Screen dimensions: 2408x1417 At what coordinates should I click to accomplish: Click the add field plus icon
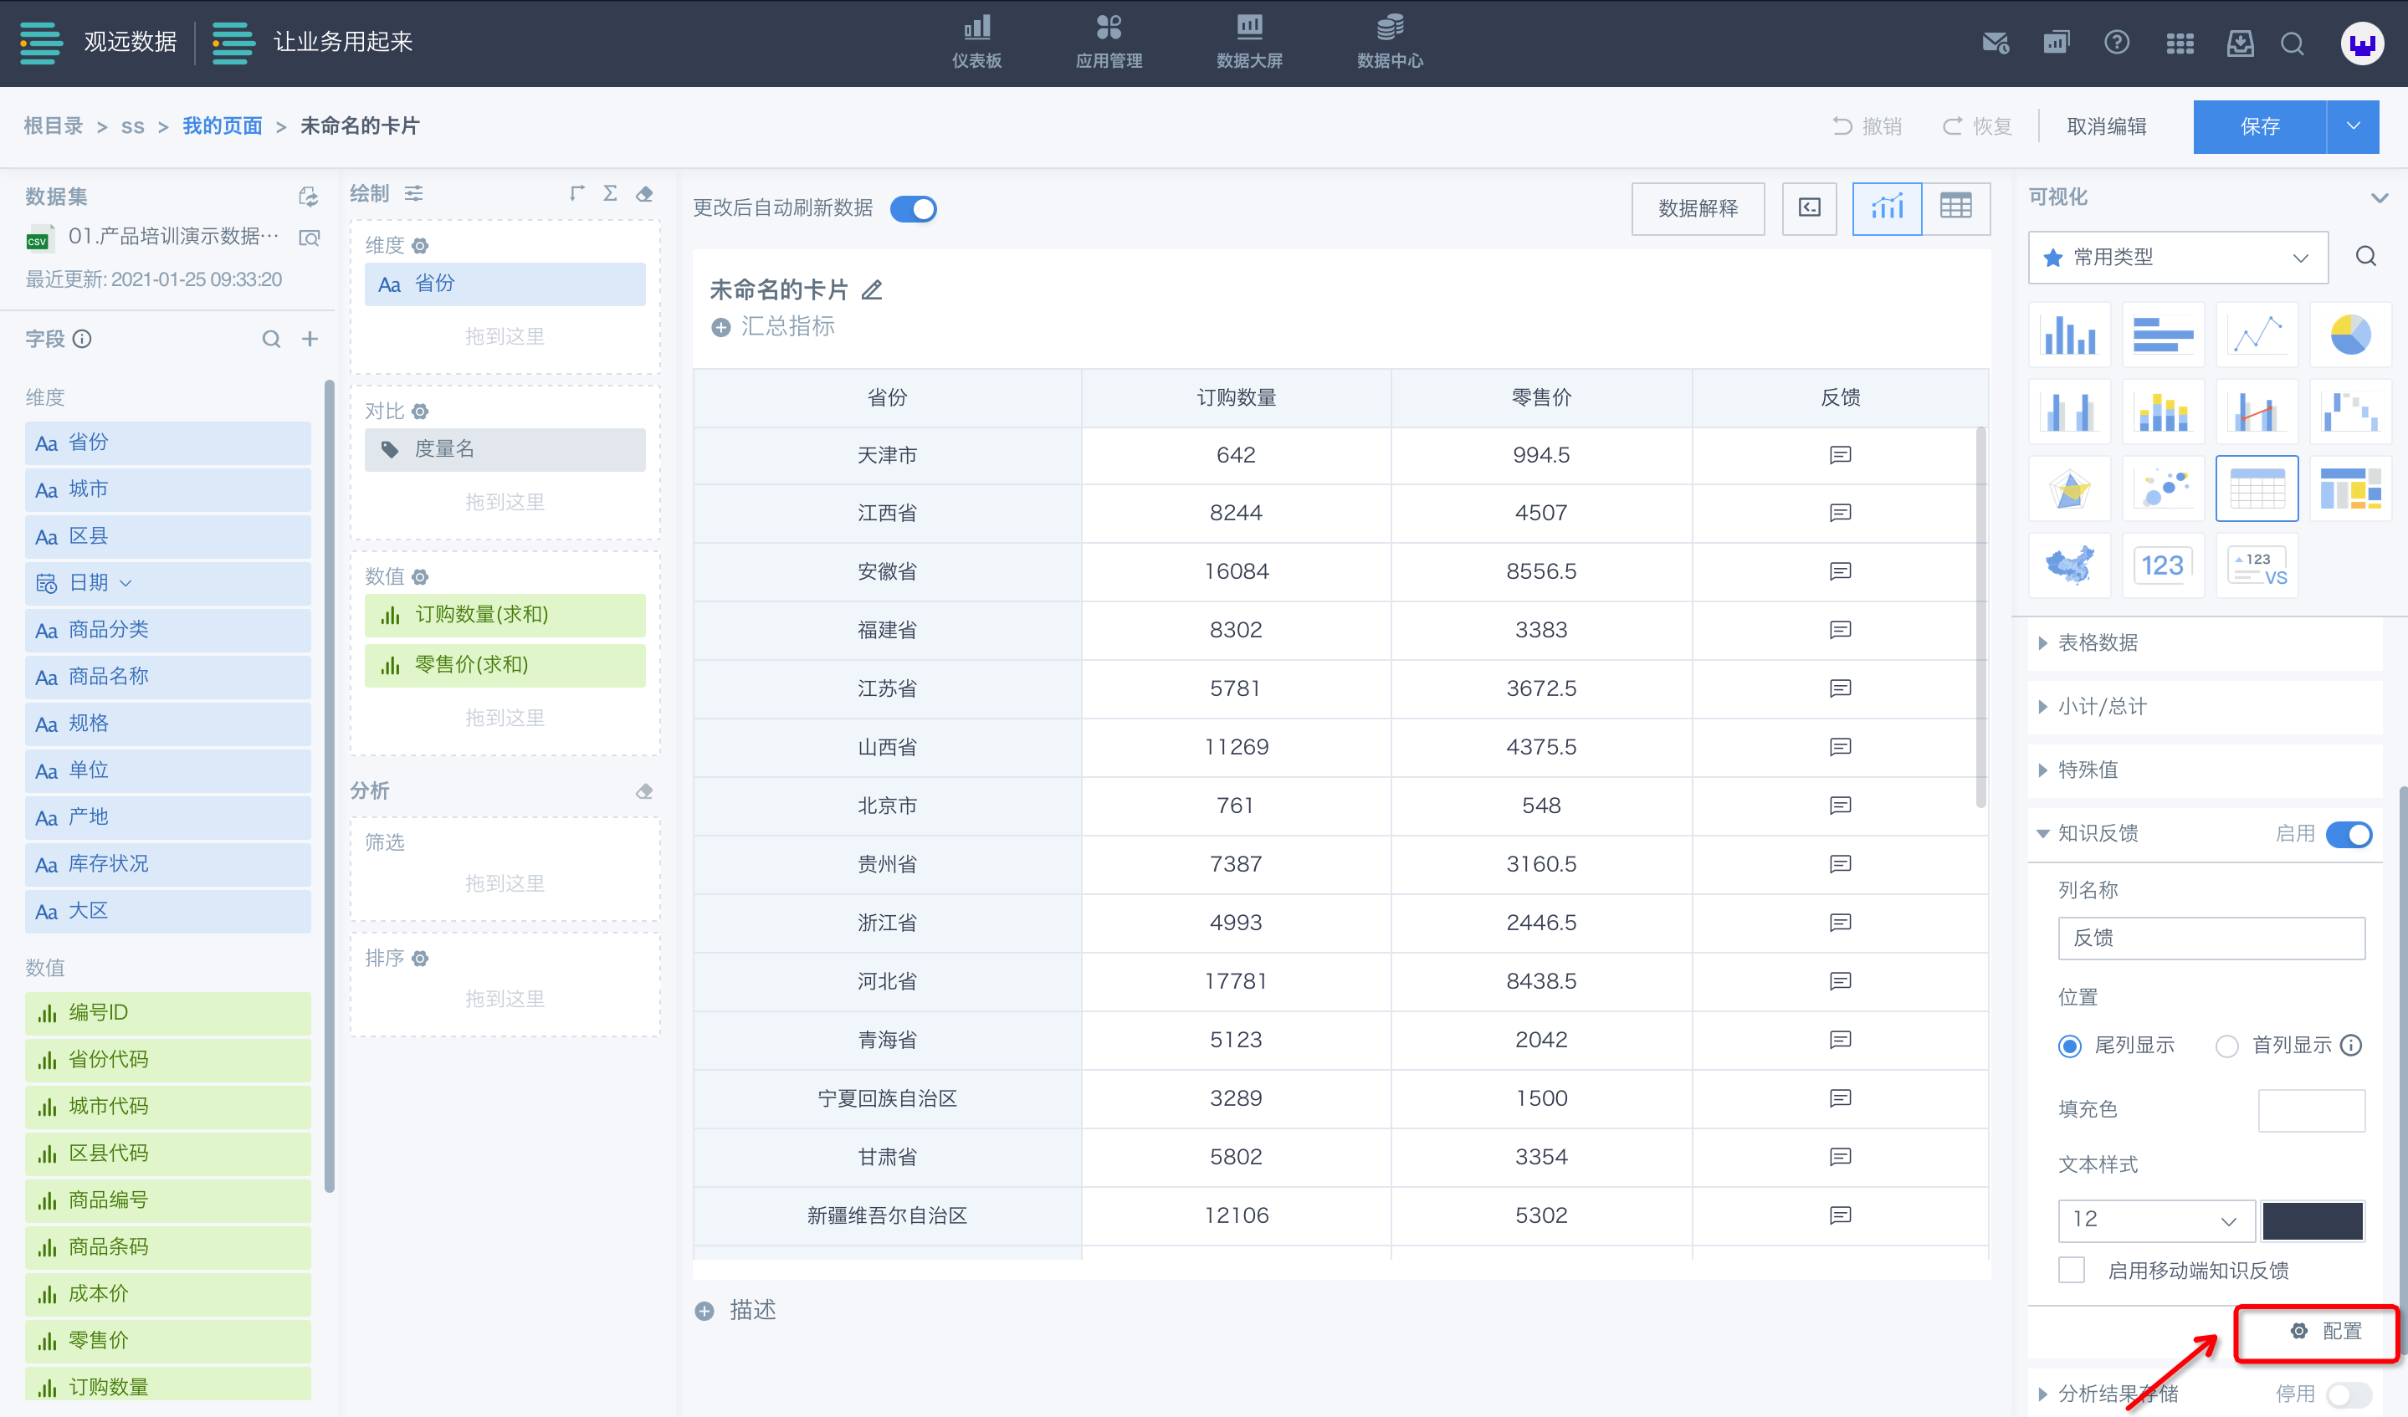[x=310, y=340]
